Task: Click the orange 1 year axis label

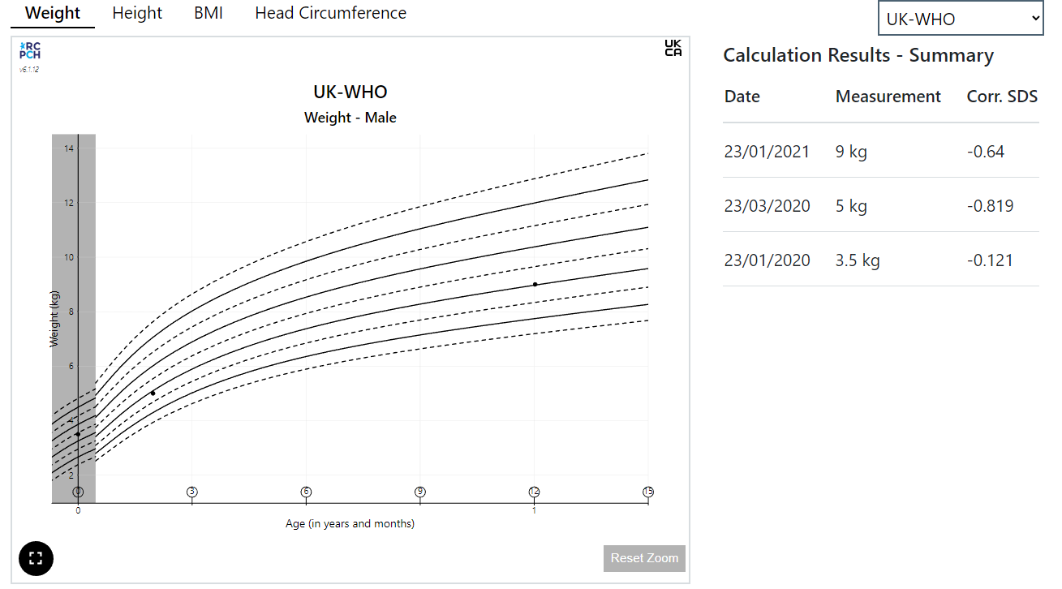Action: coord(535,510)
